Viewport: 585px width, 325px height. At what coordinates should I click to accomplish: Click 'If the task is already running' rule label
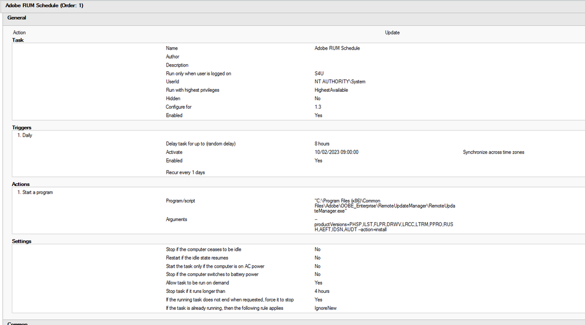pyautogui.click(x=225, y=308)
